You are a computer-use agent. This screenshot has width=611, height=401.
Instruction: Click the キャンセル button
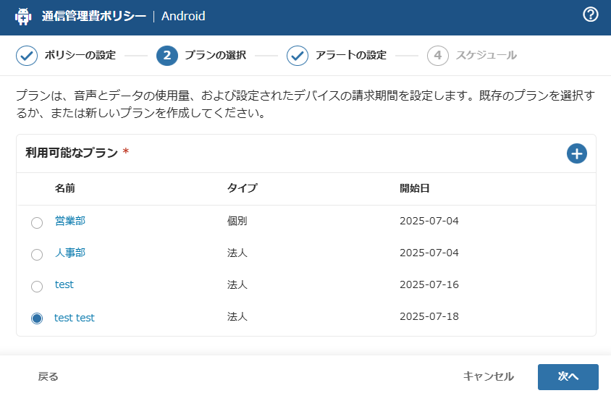tap(488, 376)
